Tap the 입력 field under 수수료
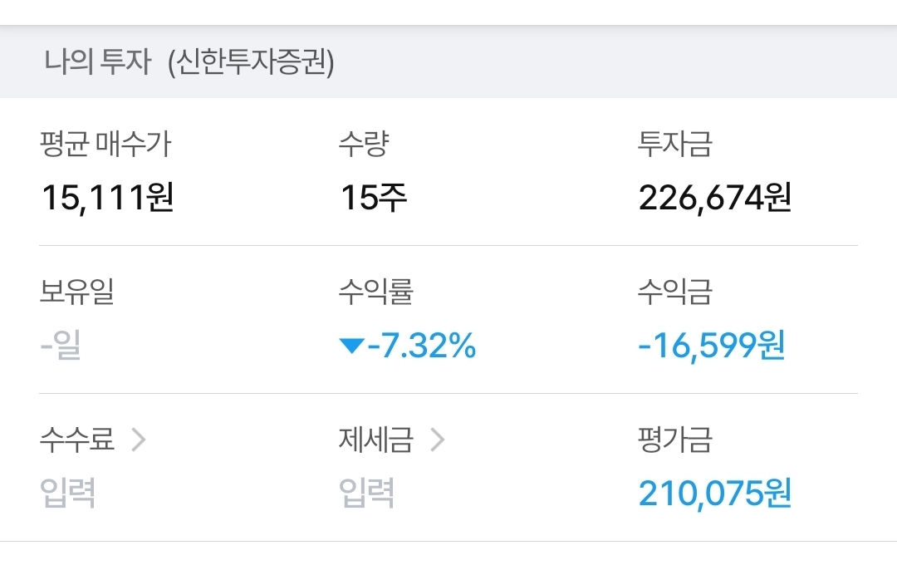Screen dimensions: 897x570 pyautogui.click(x=68, y=493)
